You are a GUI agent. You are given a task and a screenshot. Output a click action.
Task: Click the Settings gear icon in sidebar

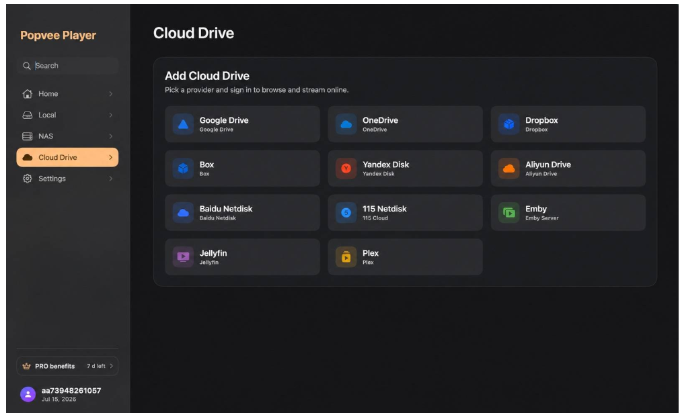tap(28, 179)
